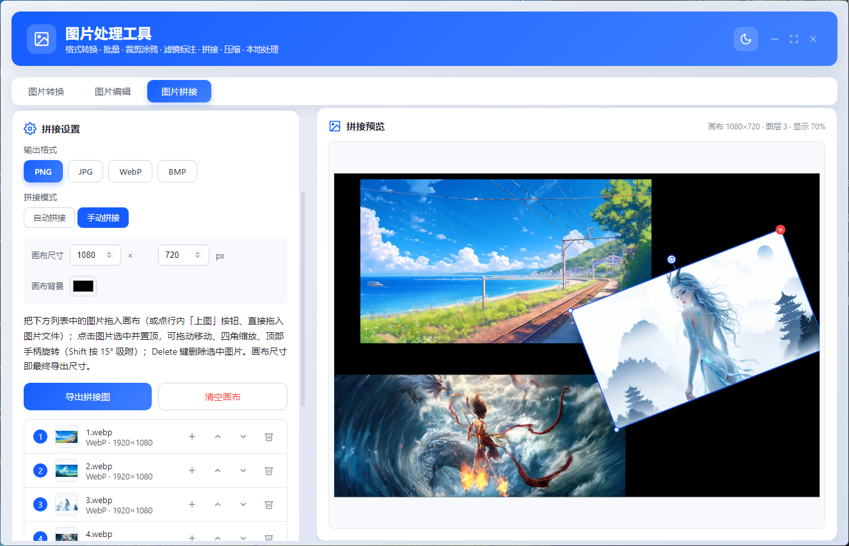Delete 3.webp using its trash icon
849x546 pixels.
269,504
